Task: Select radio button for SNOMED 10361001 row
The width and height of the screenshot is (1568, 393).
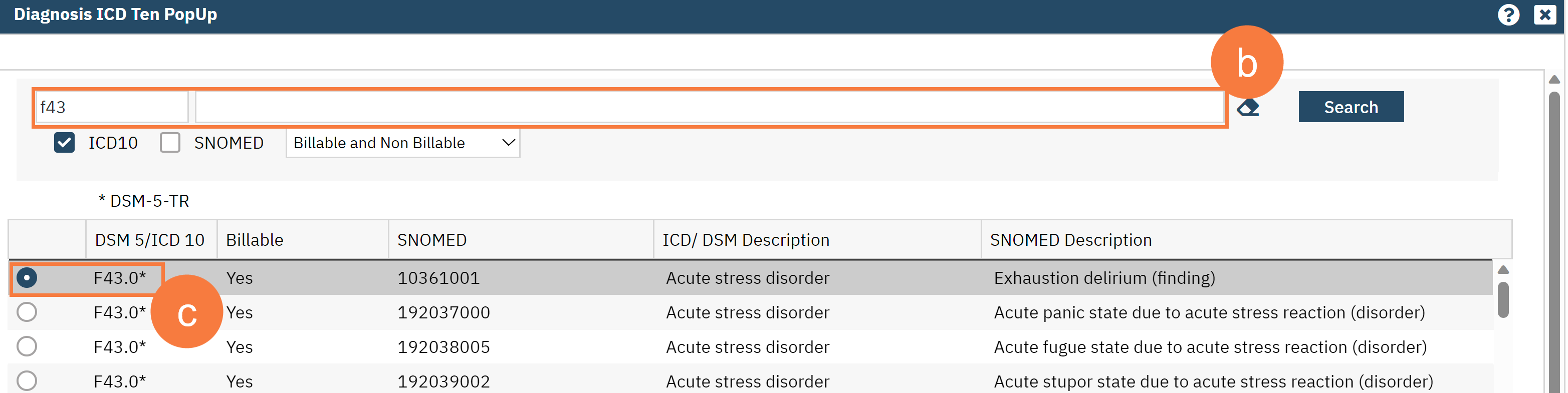Action: point(27,278)
